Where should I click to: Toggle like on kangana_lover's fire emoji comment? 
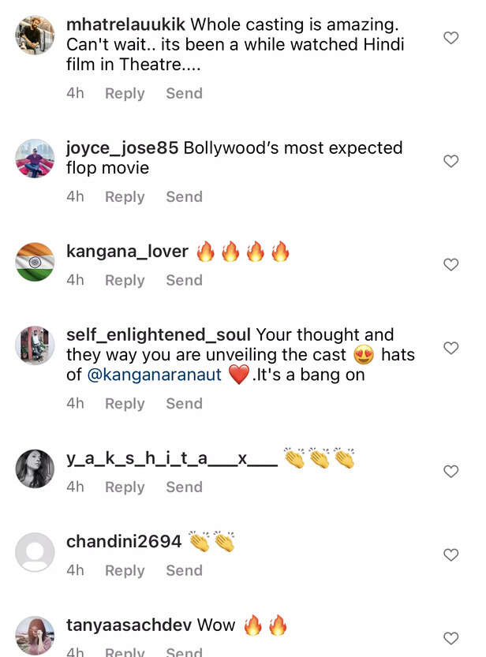450,264
